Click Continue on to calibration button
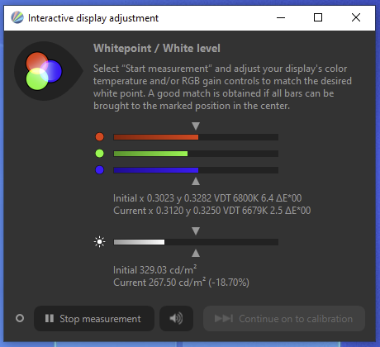The height and width of the screenshot is (347, 380). pyautogui.click(x=284, y=319)
